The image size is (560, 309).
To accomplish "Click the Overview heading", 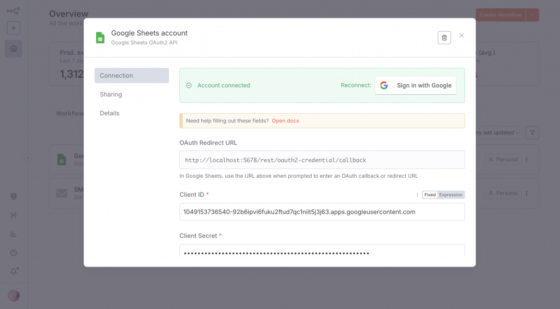I will (68, 14).
